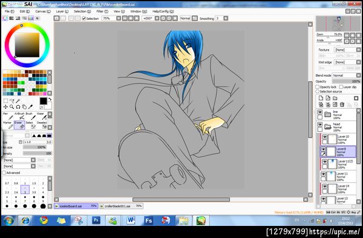This screenshot has width=363, height=238.
Task: Open the zoom percentage 75% dropdown
Action: point(119,18)
